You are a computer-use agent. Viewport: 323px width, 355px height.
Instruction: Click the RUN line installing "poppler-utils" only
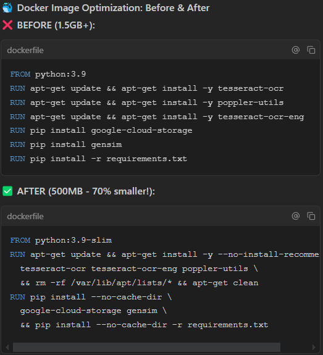tap(147, 102)
